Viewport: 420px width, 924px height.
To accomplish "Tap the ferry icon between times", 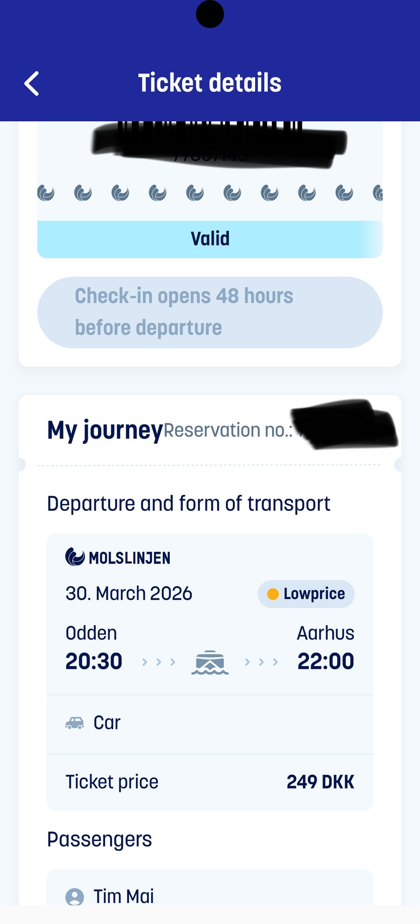I will pos(210,662).
